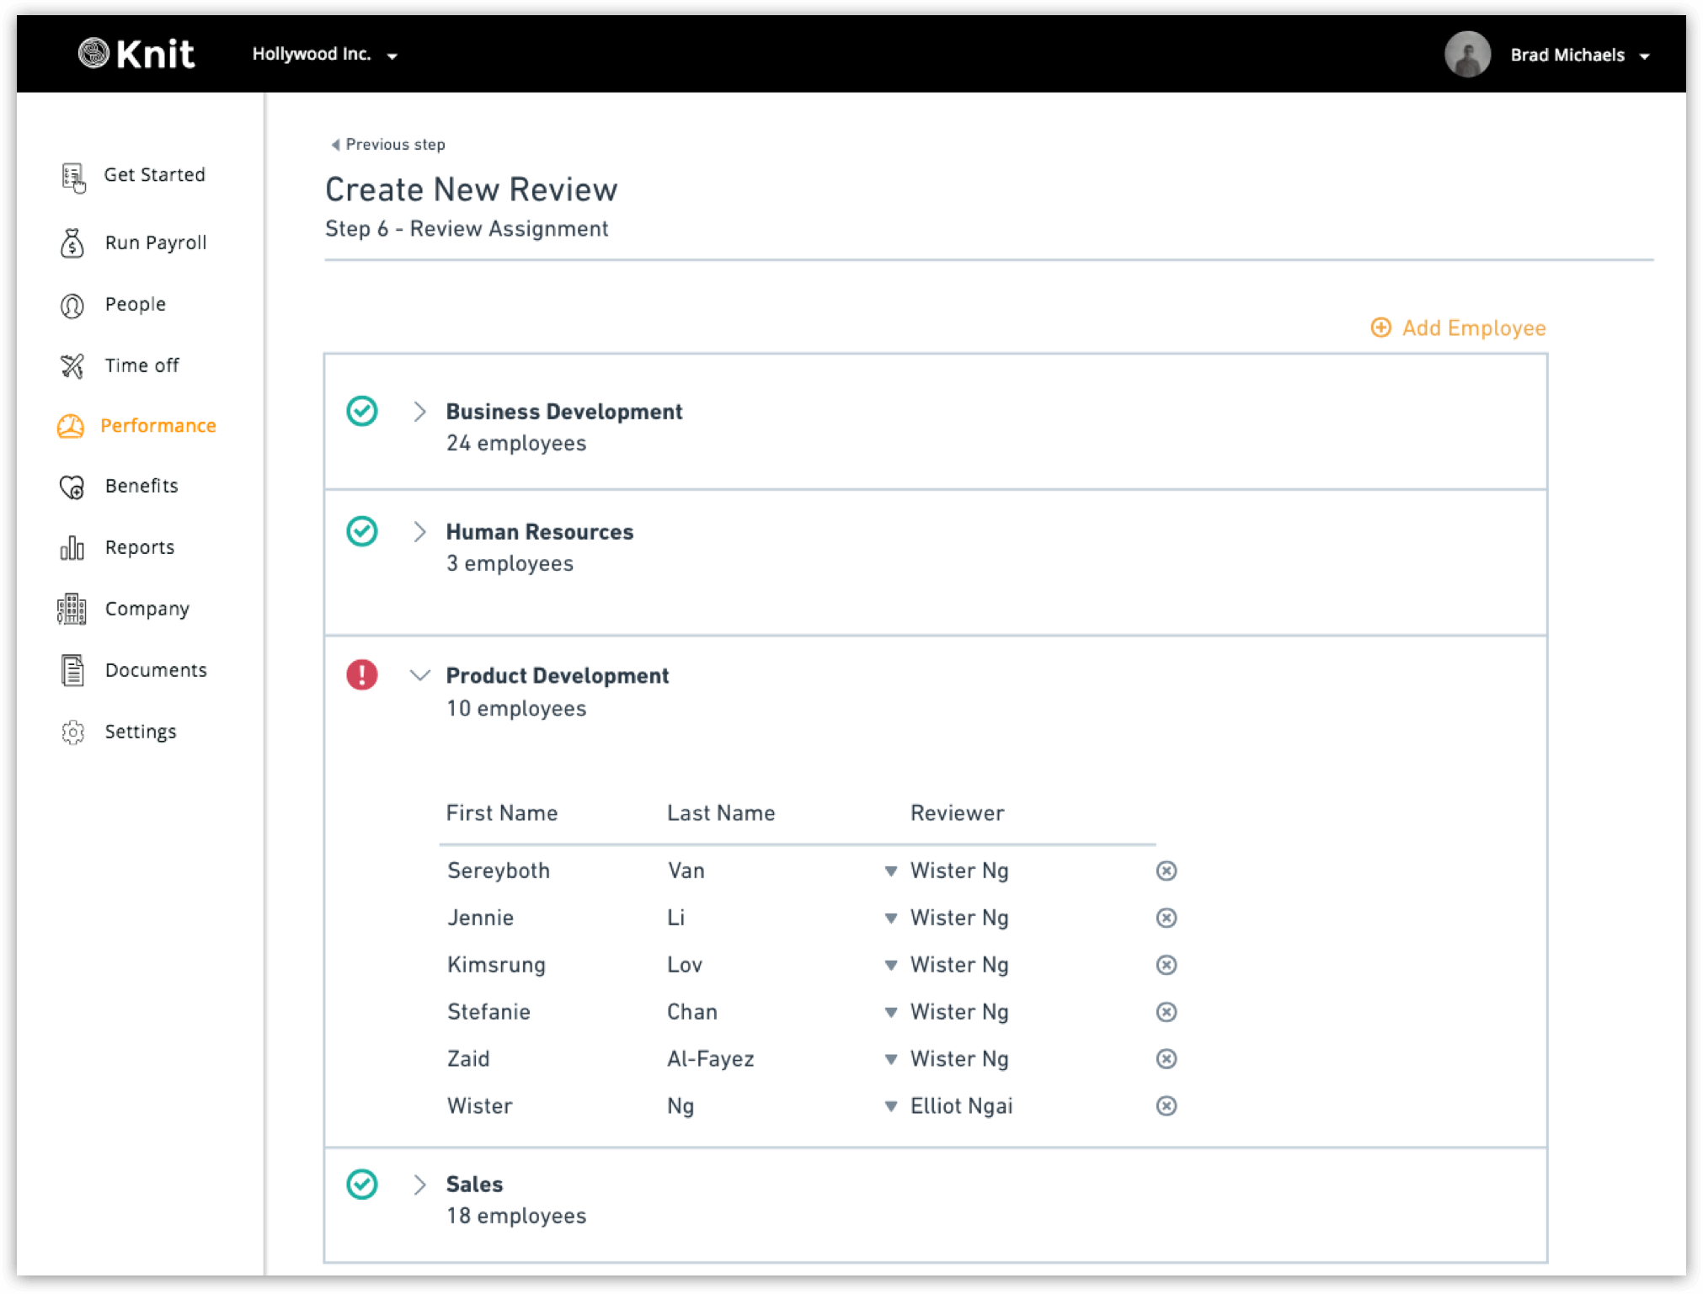Expand the Business Development section
This screenshot has width=1703, height=1294.
[419, 412]
